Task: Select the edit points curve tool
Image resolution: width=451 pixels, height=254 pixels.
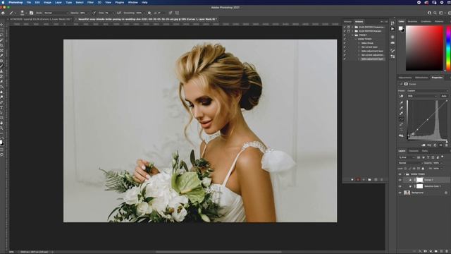Action: (x=401, y=119)
